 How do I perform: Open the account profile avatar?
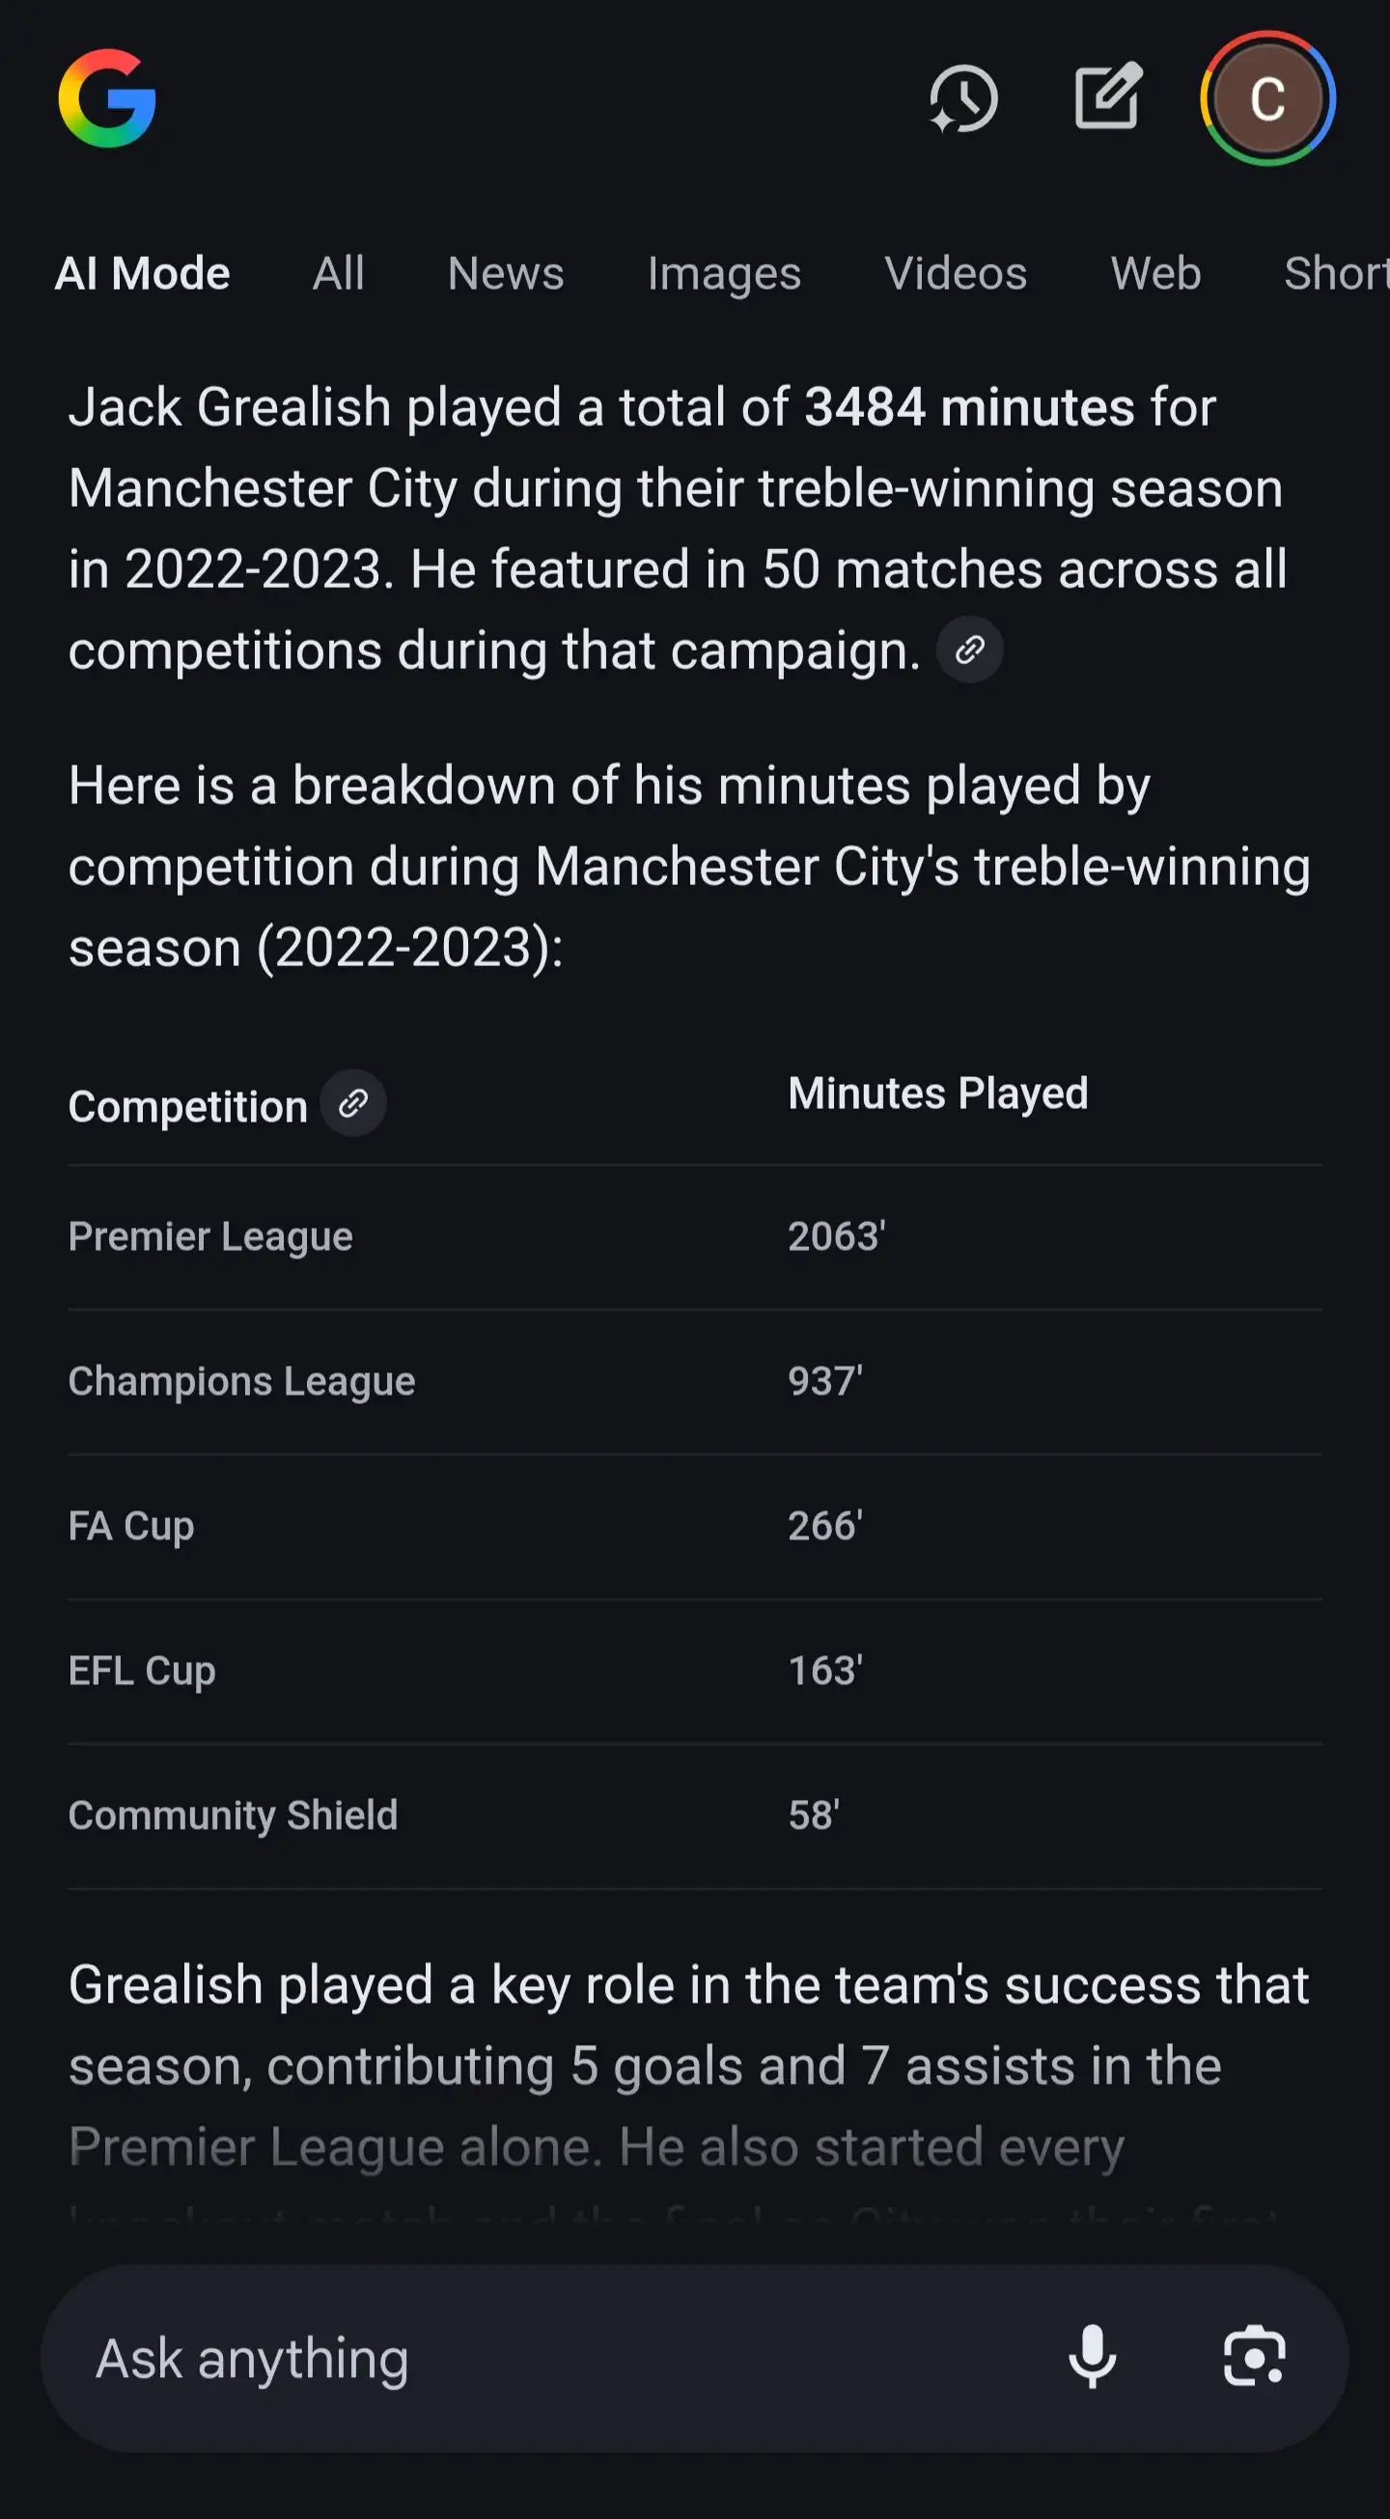point(1266,98)
